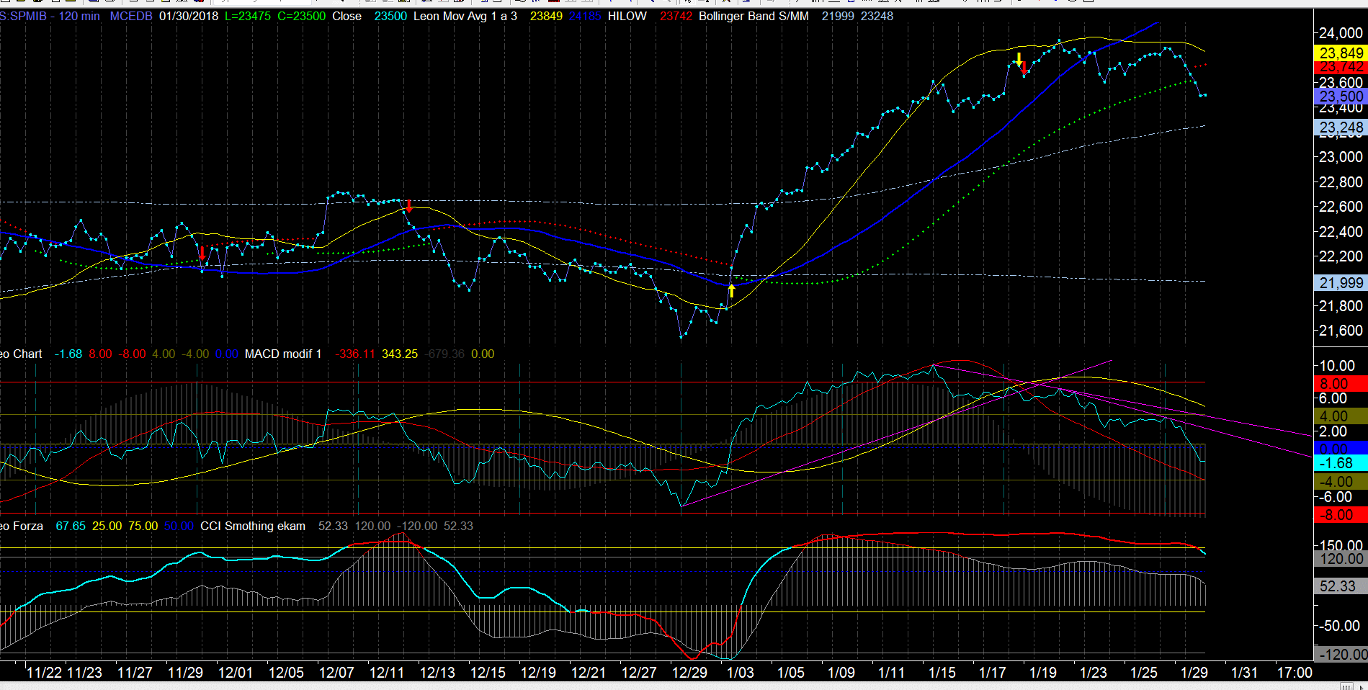
Task: Click the 1/29 date on the time axis
Action: tap(1194, 673)
